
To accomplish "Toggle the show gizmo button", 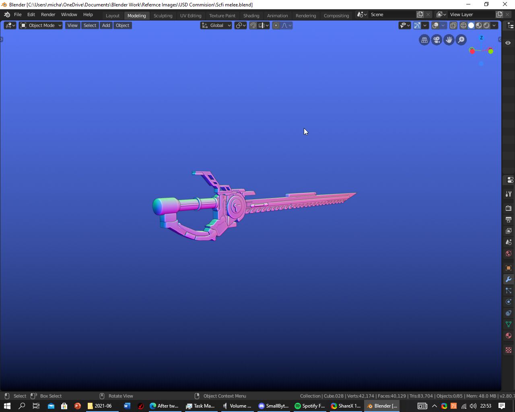I will pos(417,25).
